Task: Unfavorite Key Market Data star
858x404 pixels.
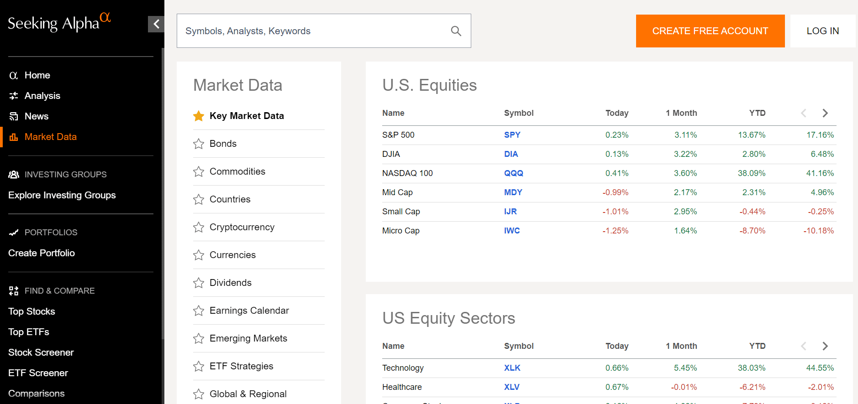Action: pos(199,116)
